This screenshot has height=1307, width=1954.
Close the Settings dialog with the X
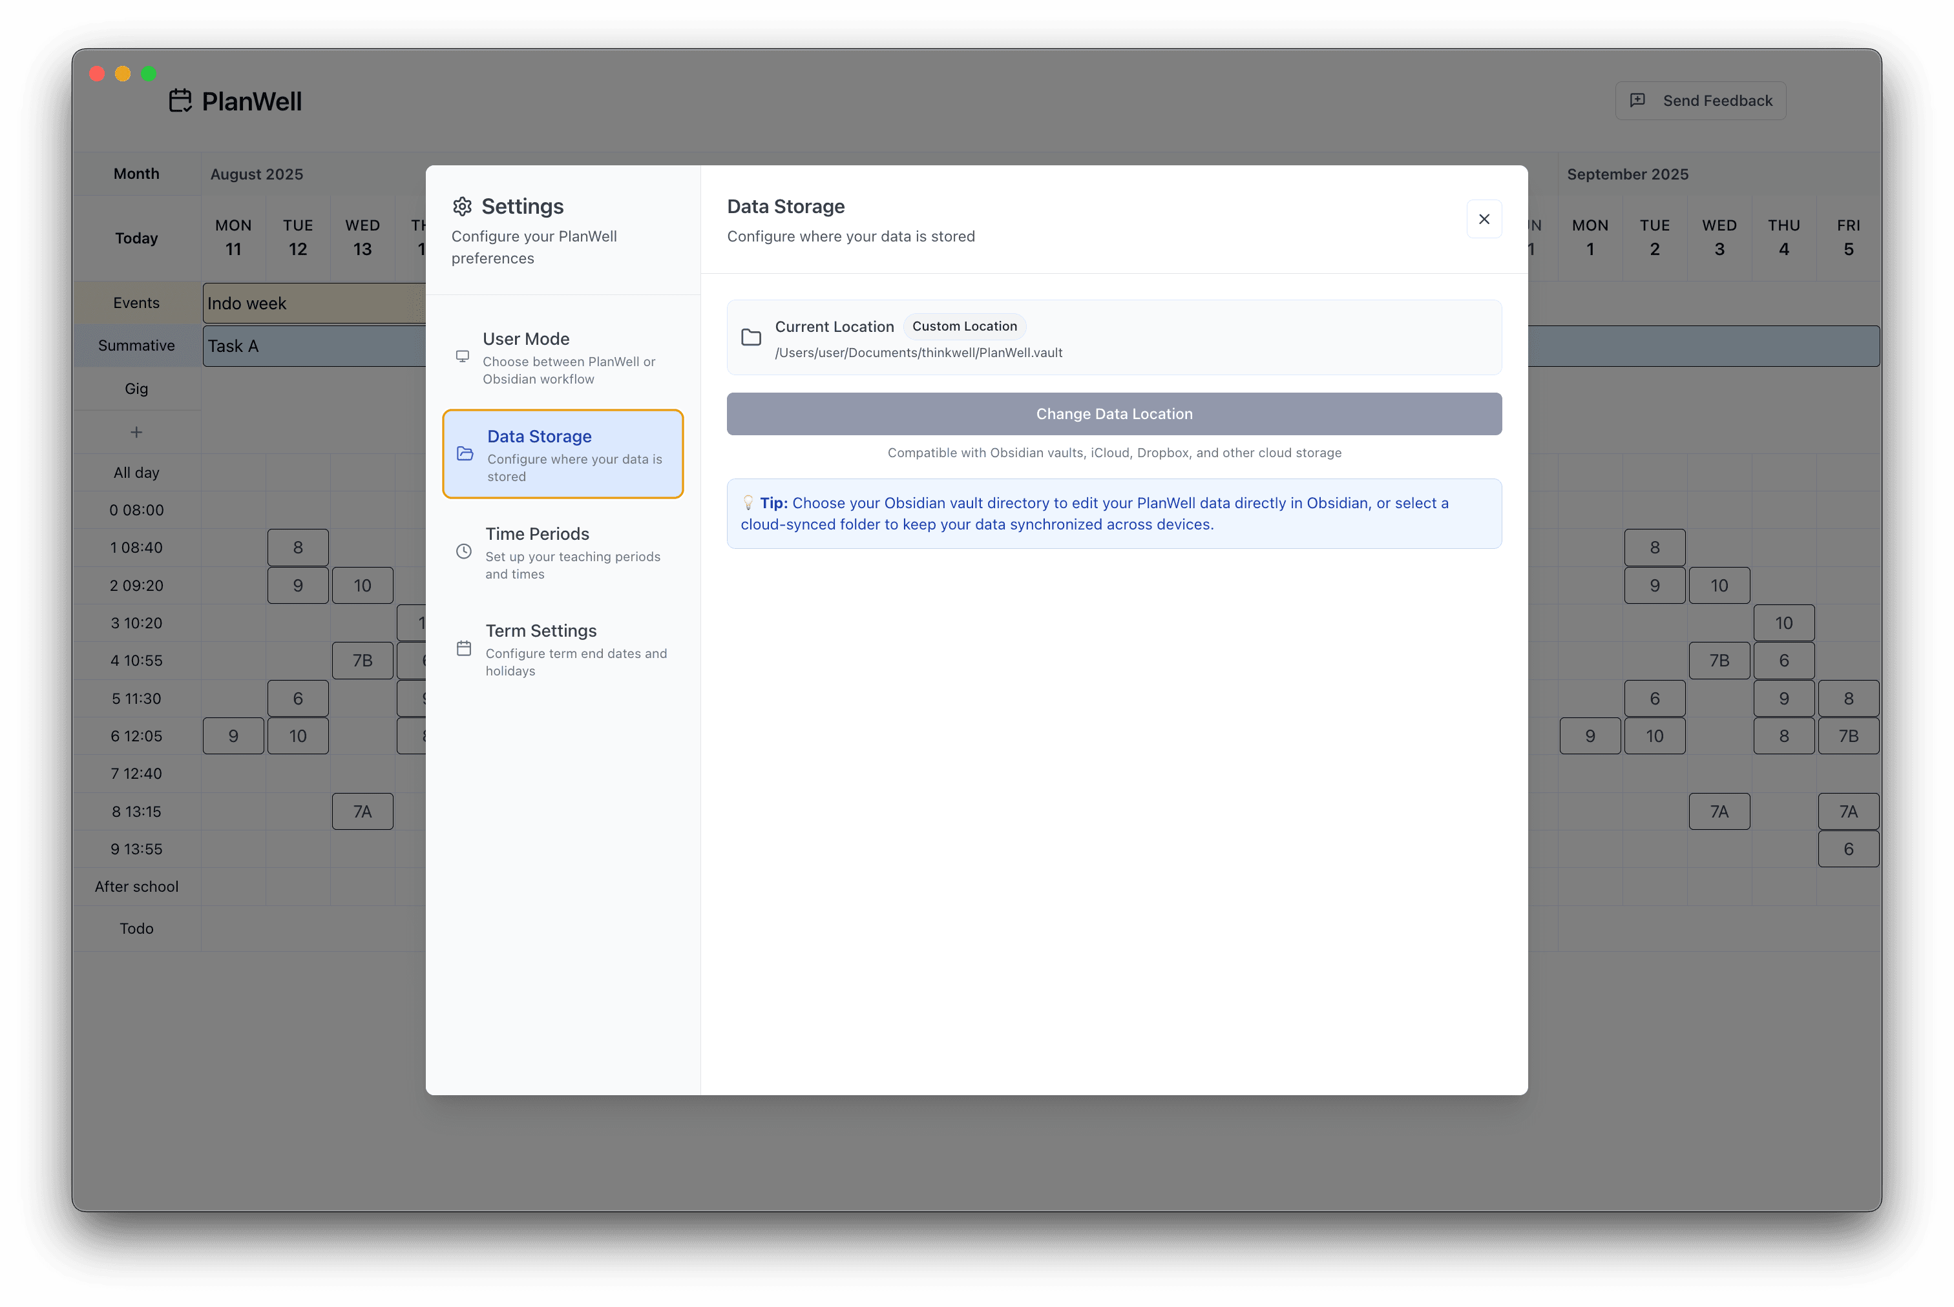coord(1484,219)
